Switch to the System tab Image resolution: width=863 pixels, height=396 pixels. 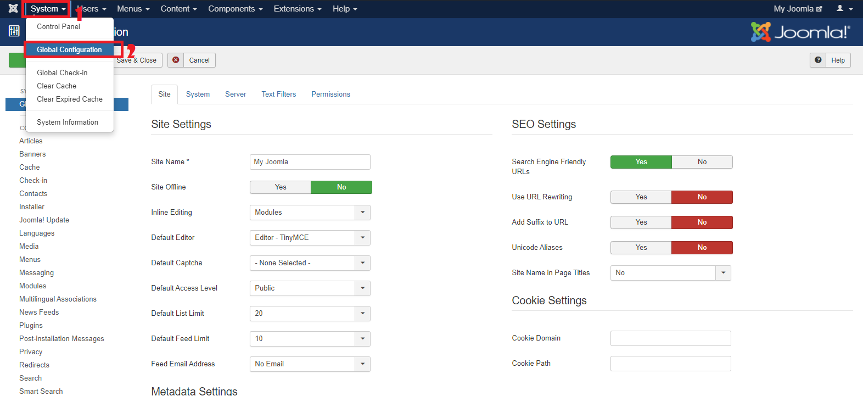pyautogui.click(x=198, y=94)
